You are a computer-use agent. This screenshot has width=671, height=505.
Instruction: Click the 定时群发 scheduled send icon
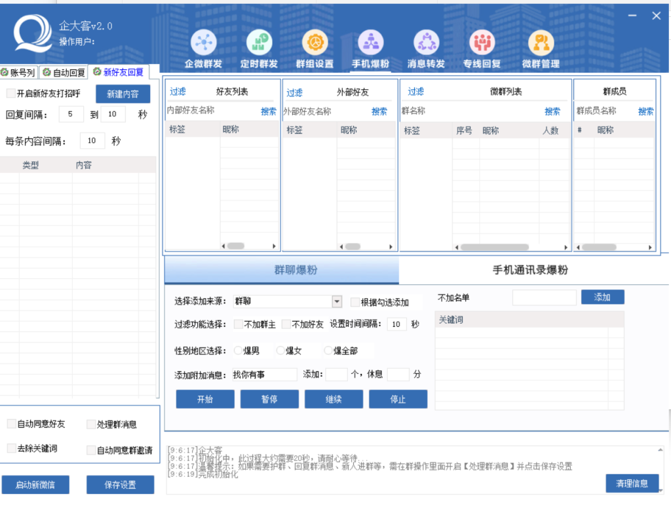[259, 43]
